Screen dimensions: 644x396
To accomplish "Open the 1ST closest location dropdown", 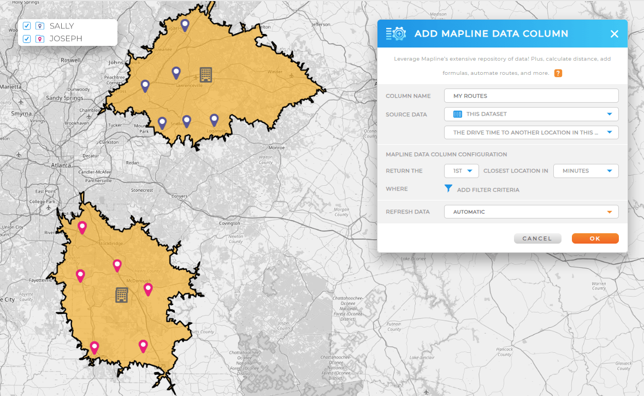I will [461, 171].
